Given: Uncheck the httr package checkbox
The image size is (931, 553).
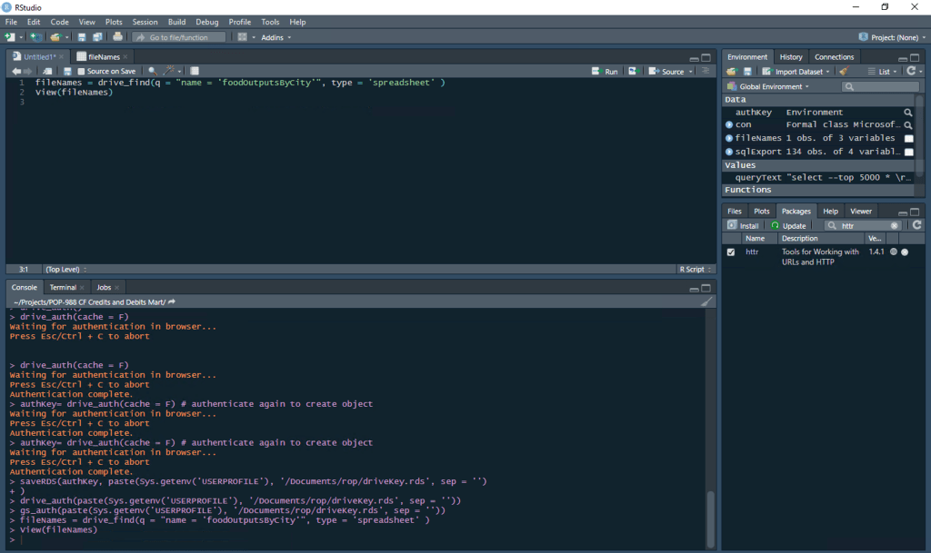Looking at the screenshot, I should [731, 252].
